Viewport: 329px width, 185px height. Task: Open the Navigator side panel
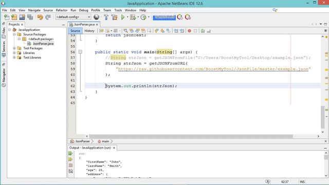(x=4, y=77)
